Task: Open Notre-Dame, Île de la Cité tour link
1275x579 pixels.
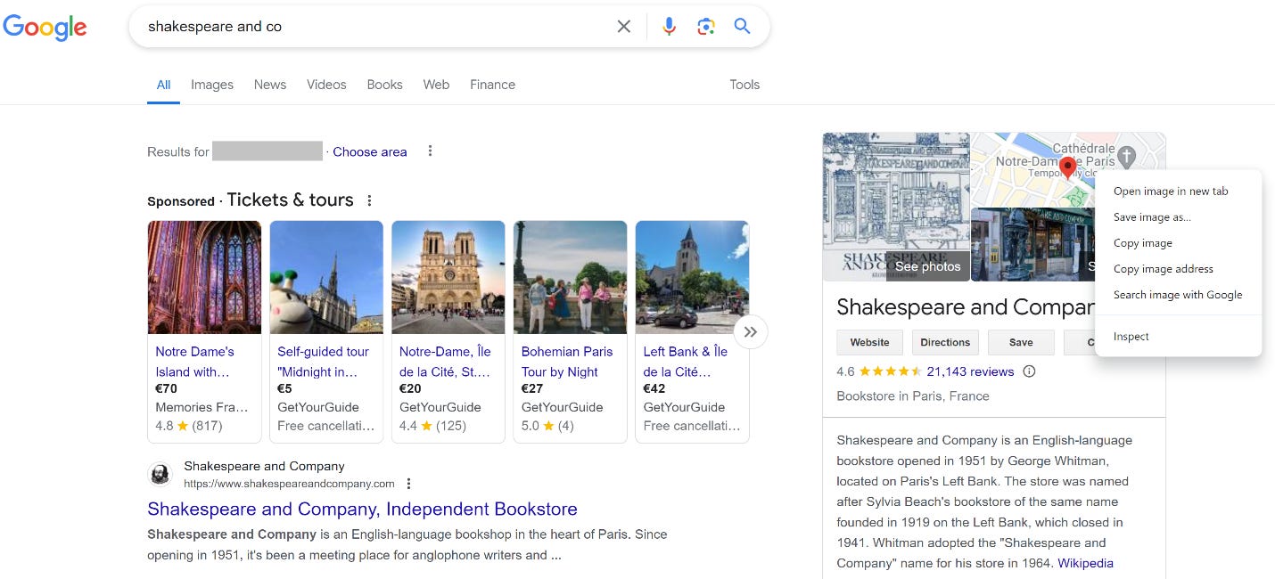Action: click(445, 362)
